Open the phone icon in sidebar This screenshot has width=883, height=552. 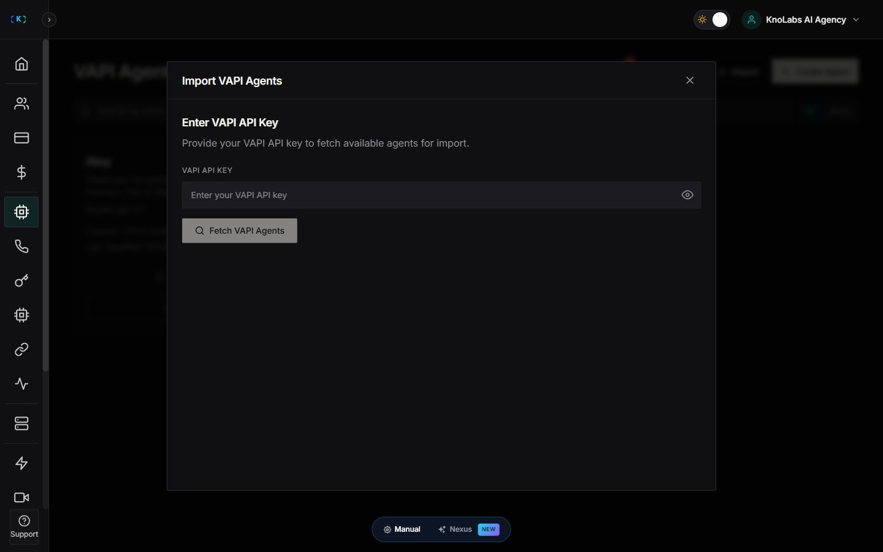(21, 247)
